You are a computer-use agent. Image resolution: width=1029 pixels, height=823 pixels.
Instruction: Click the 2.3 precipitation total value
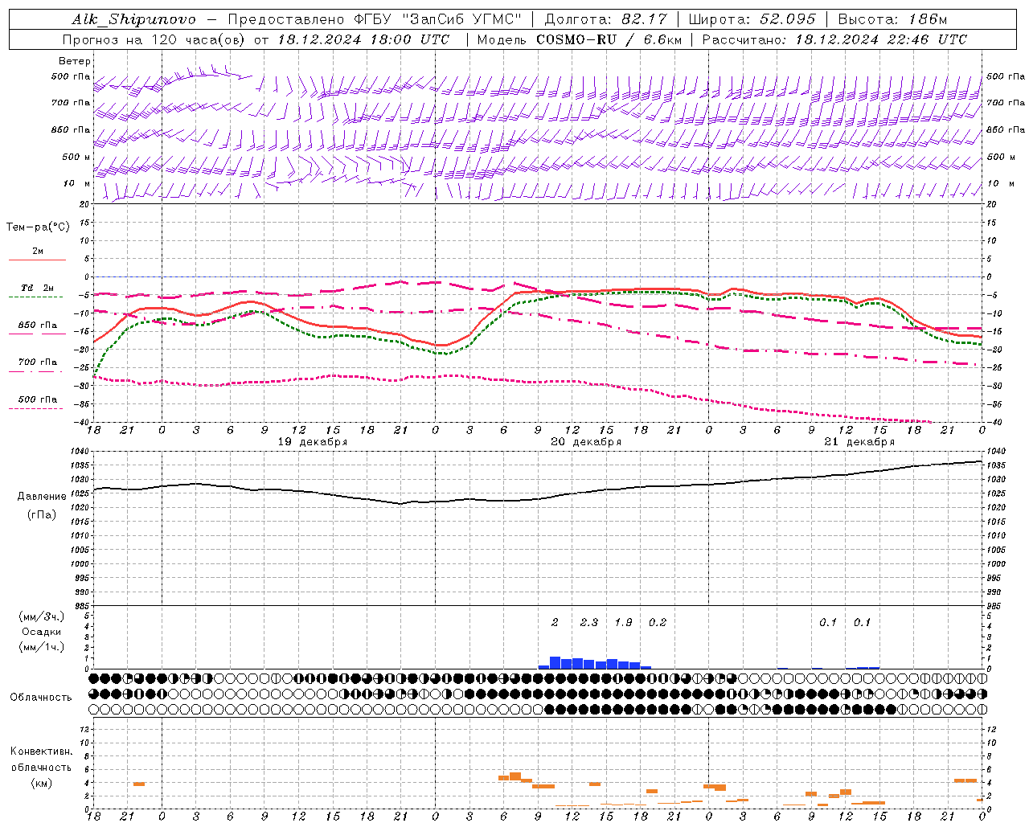click(x=589, y=623)
